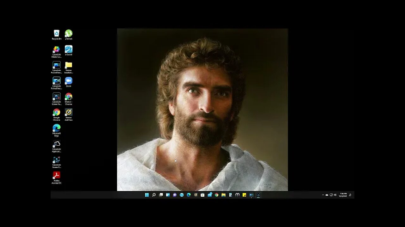Open Microsoft Store from the taskbar

(202, 195)
